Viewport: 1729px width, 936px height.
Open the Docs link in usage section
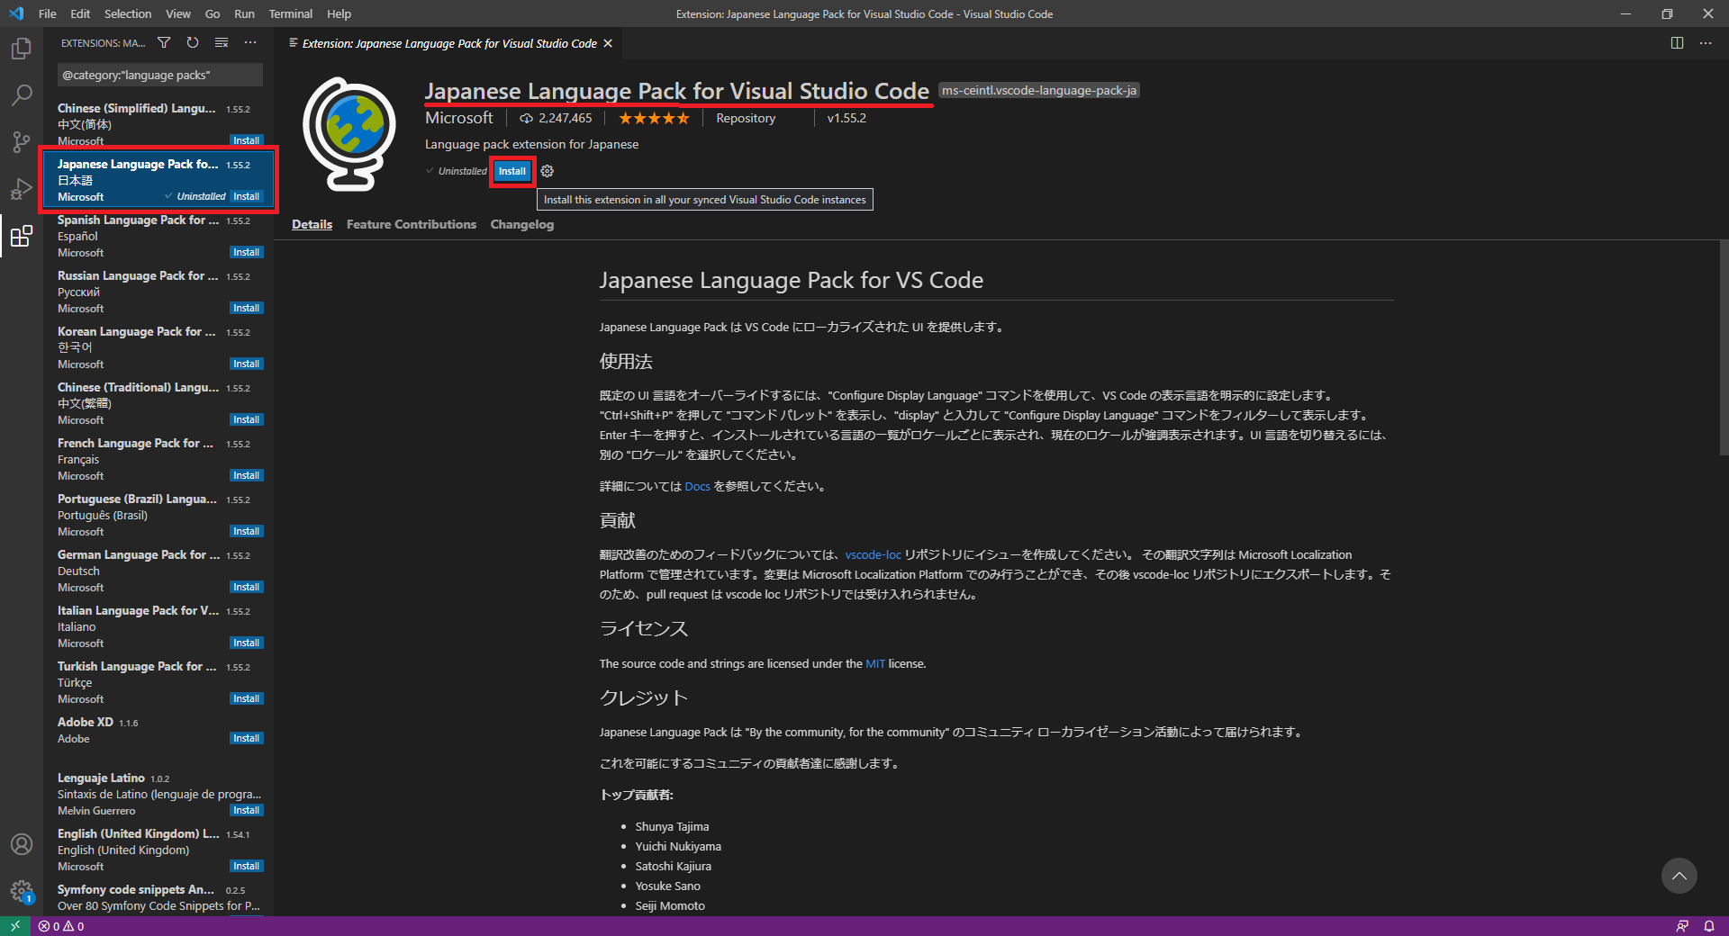697,486
